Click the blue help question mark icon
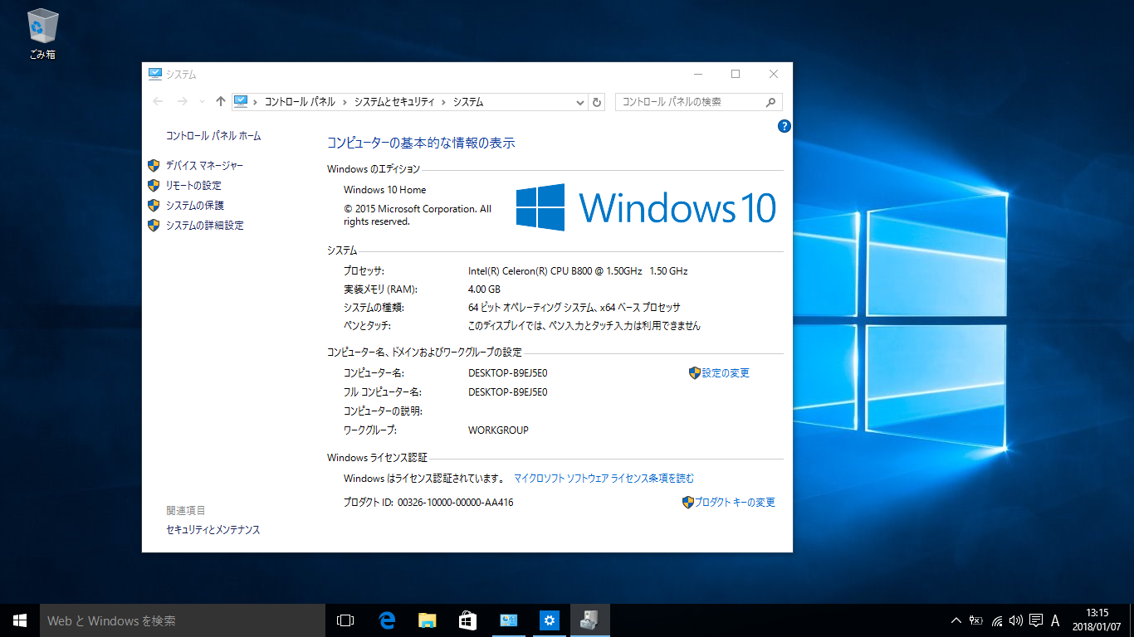 [784, 126]
